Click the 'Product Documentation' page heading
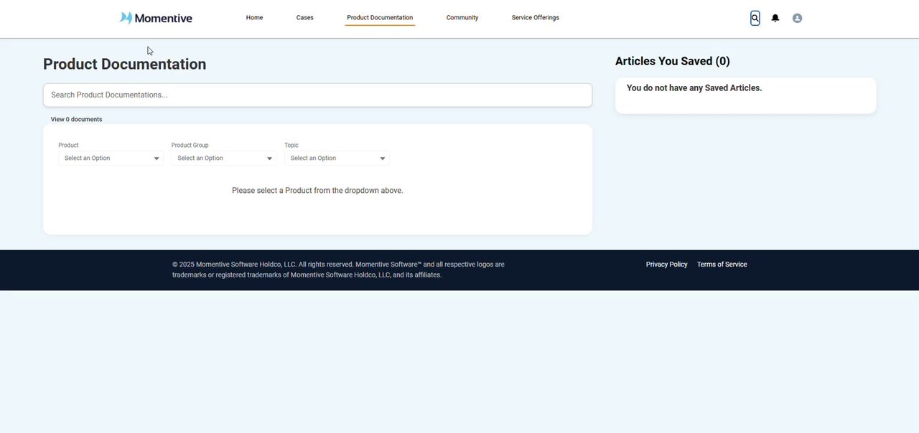The width and height of the screenshot is (919, 433). tap(124, 64)
